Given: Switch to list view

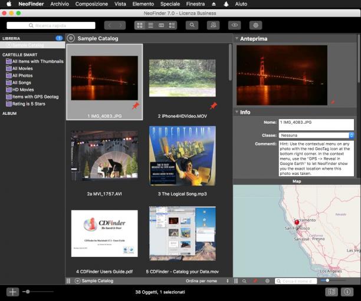Looking at the screenshot, I should click(x=150, y=25).
